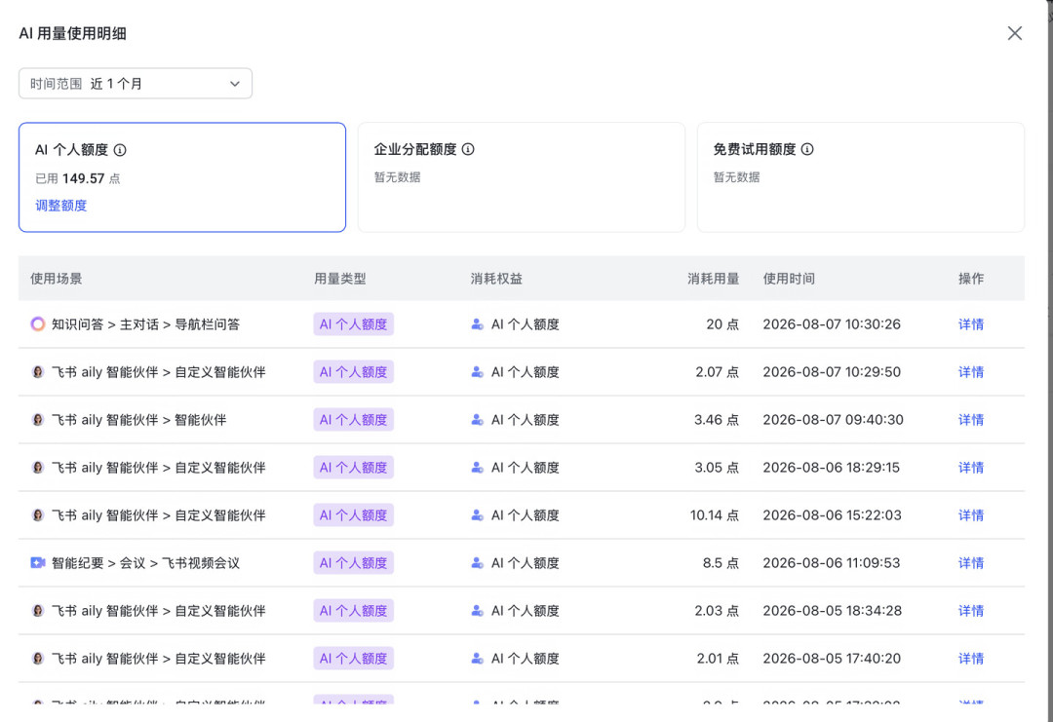Click the AI 个人额度 tag in the 20 点 row
Viewport: 1053px width, 722px height.
[353, 324]
